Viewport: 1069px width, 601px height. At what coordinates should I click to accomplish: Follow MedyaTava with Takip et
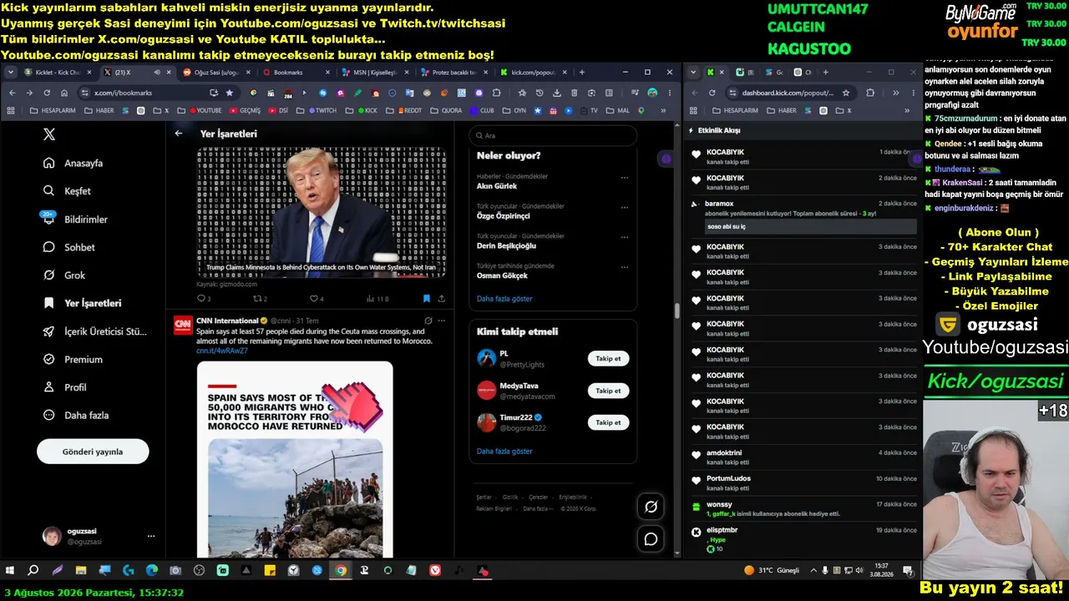pos(609,391)
